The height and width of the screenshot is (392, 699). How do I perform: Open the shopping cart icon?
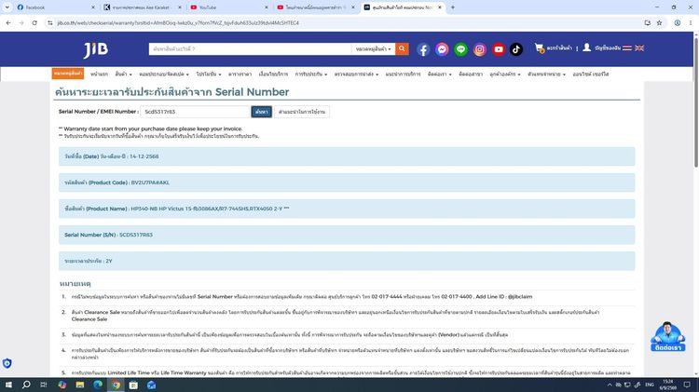tap(540, 48)
